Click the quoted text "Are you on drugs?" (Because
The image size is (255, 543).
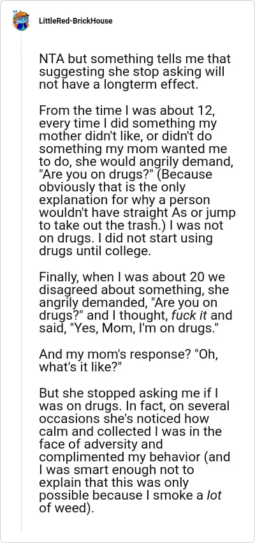(x=125, y=174)
